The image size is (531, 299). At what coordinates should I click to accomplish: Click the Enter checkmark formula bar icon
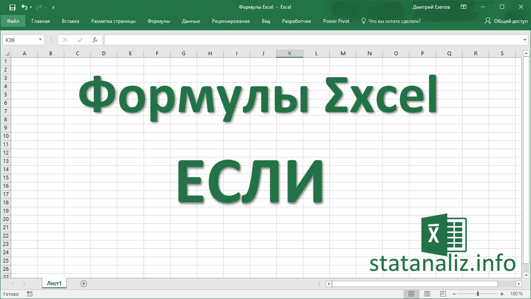point(80,40)
